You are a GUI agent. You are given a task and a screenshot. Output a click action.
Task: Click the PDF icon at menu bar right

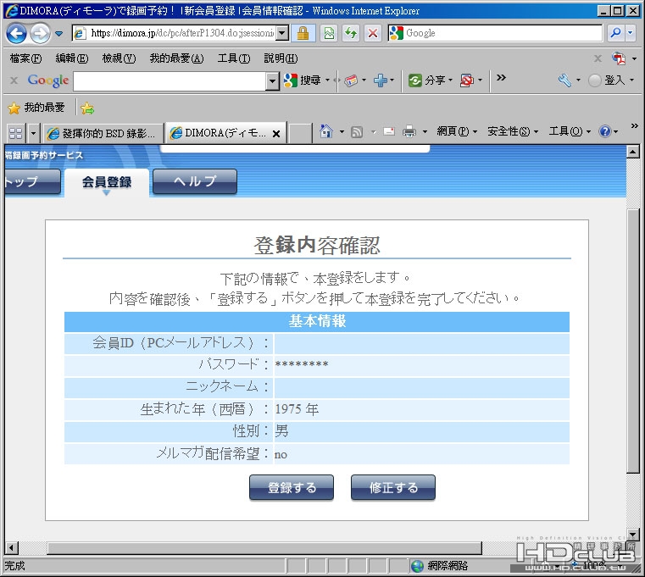(x=618, y=58)
